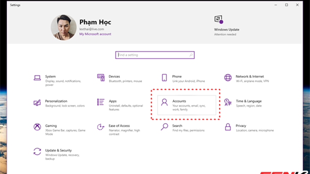Image resolution: width=310 pixels, height=174 pixels.
Task: Click the Phone icon
Action: pos(164,78)
